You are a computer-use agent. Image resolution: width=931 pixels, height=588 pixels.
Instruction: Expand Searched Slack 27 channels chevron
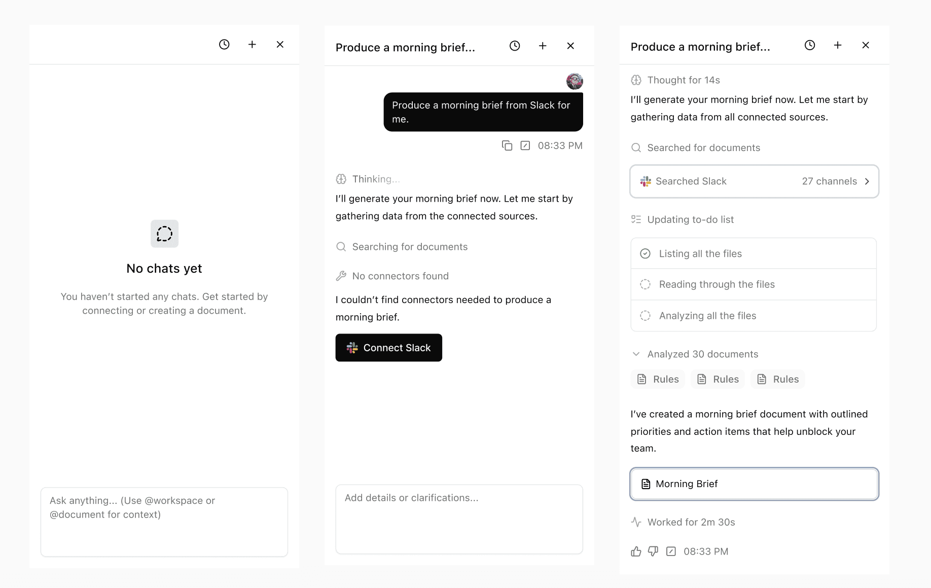[867, 181]
